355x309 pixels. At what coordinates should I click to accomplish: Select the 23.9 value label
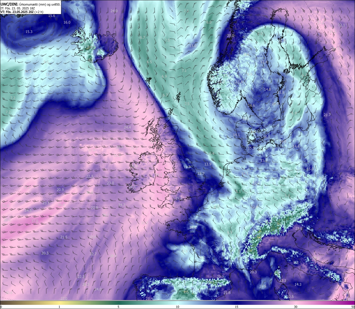pyautogui.click(x=94, y=208)
